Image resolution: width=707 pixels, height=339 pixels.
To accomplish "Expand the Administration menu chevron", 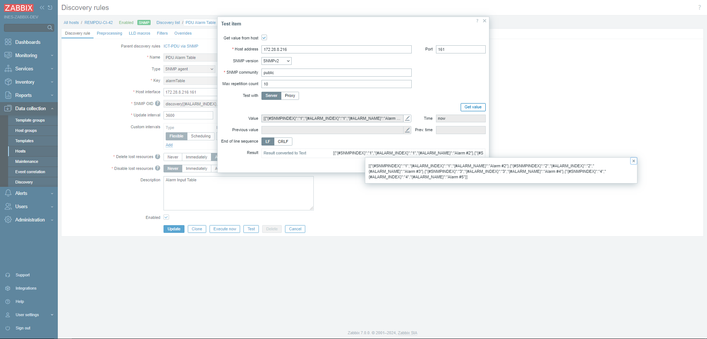I will [52, 220].
